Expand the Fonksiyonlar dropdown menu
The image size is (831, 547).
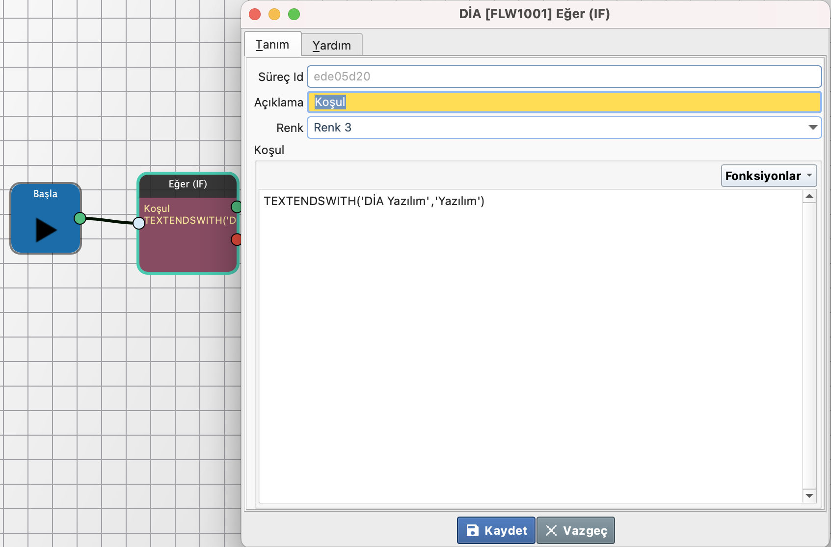pyautogui.click(x=768, y=176)
